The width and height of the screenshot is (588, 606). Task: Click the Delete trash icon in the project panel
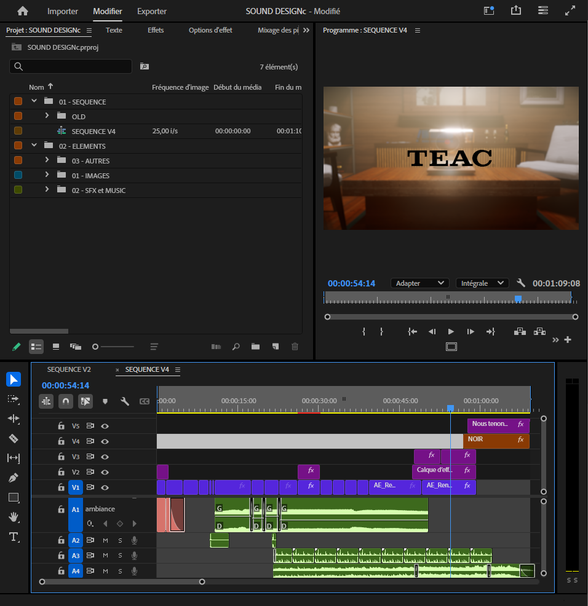295,346
